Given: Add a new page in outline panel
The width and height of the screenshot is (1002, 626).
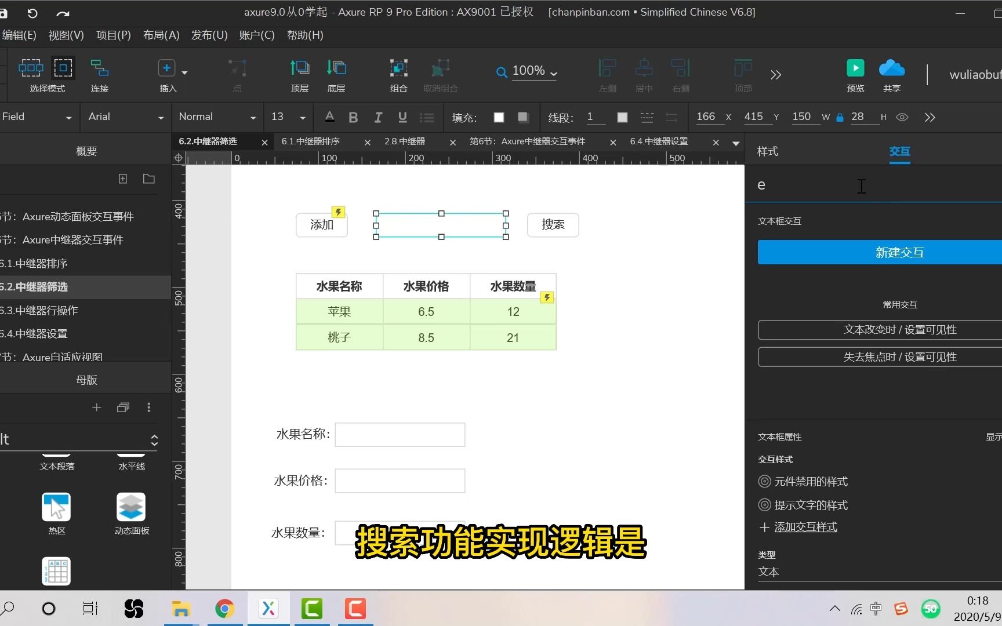Looking at the screenshot, I should 123,179.
